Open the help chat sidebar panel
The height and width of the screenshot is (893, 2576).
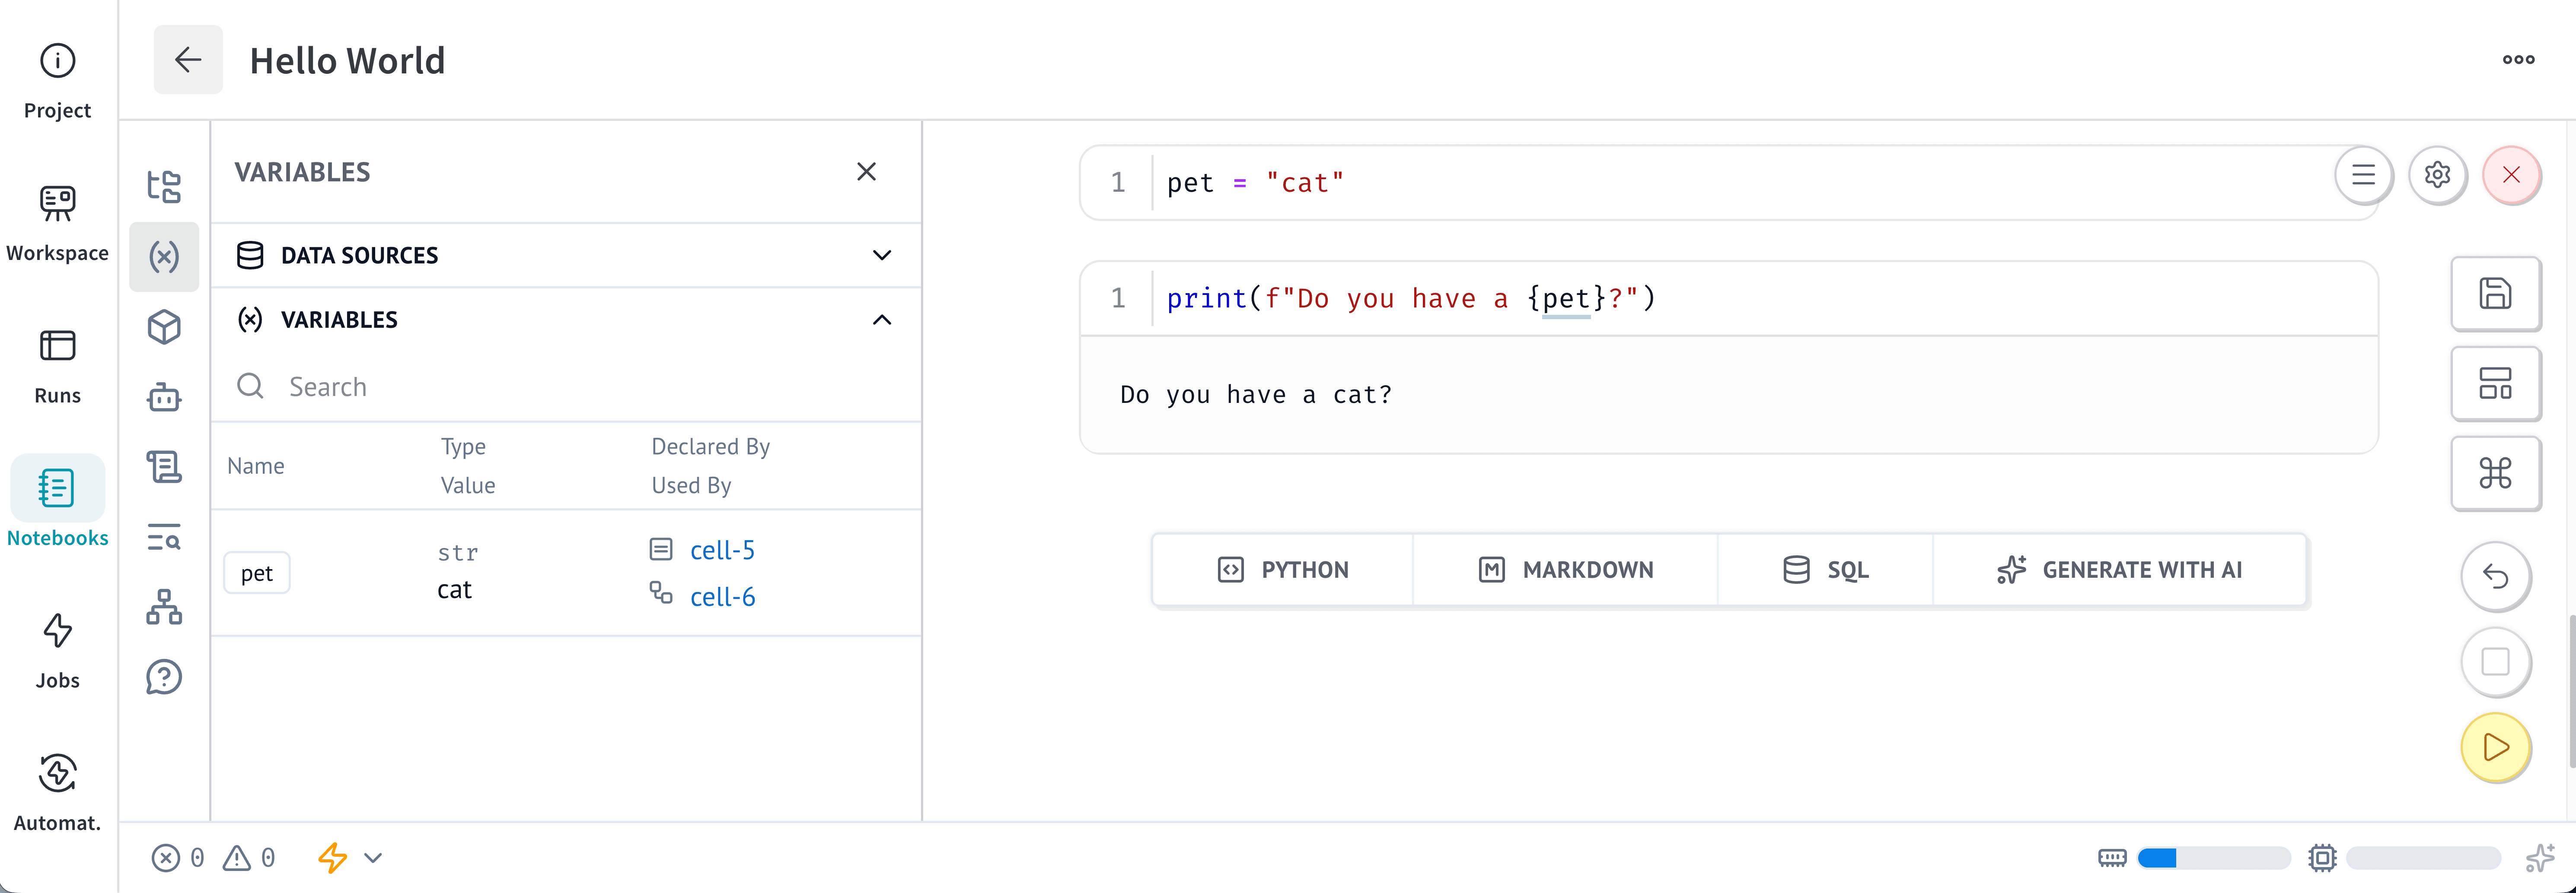pos(164,677)
